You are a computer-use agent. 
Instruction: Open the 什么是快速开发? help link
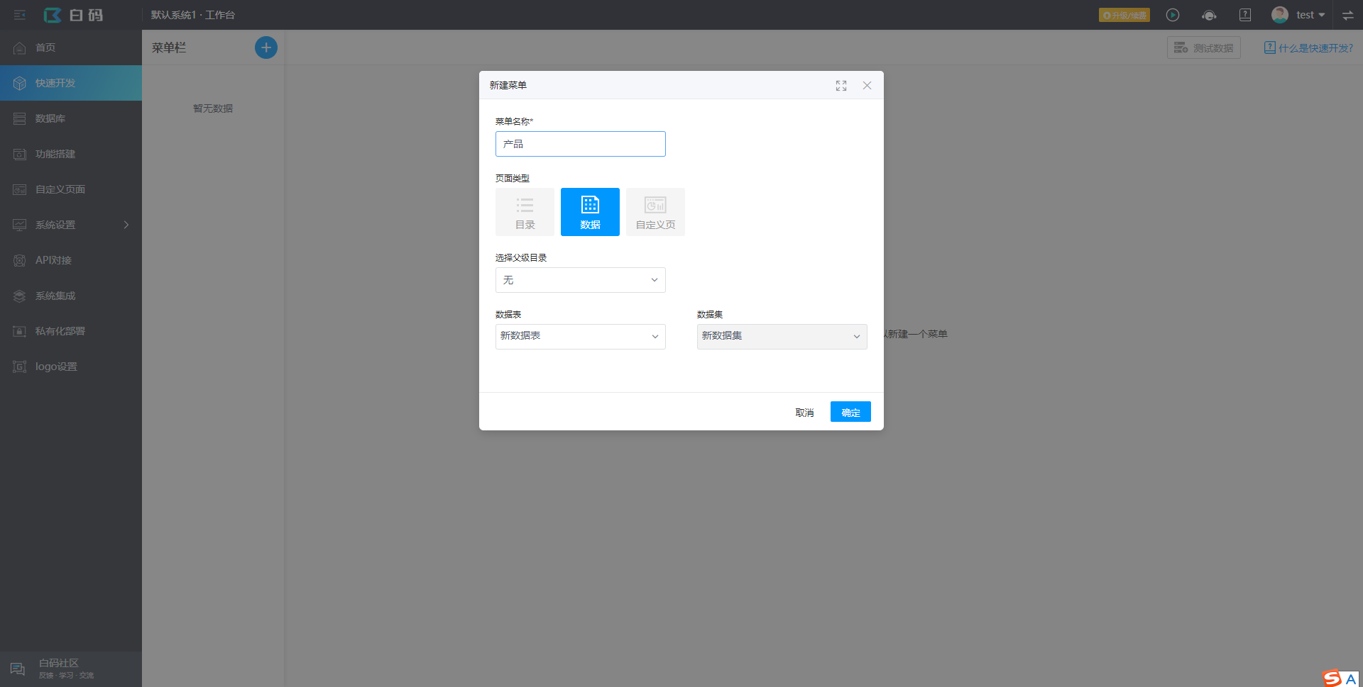[1308, 48]
